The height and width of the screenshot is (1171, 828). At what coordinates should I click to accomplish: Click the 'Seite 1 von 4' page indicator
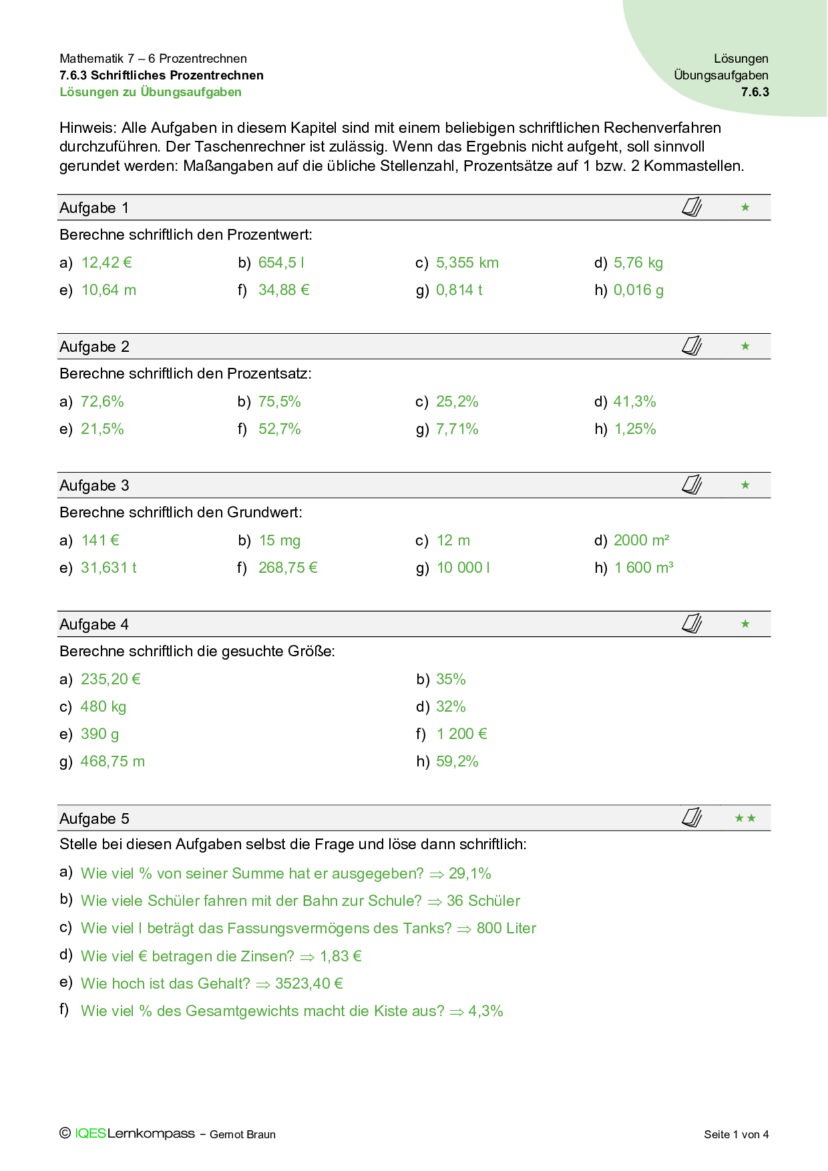point(736,1134)
